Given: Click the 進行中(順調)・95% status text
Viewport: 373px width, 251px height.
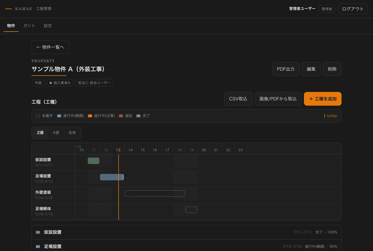Looking at the screenshot, I should pyautogui.click(x=321, y=246).
